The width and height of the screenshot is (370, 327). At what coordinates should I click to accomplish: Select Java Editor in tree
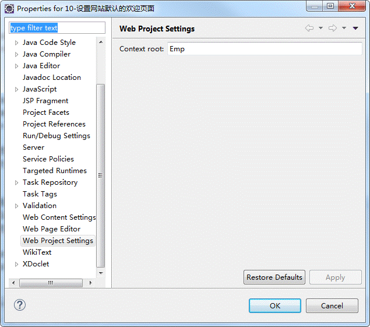click(x=41, y=66)
